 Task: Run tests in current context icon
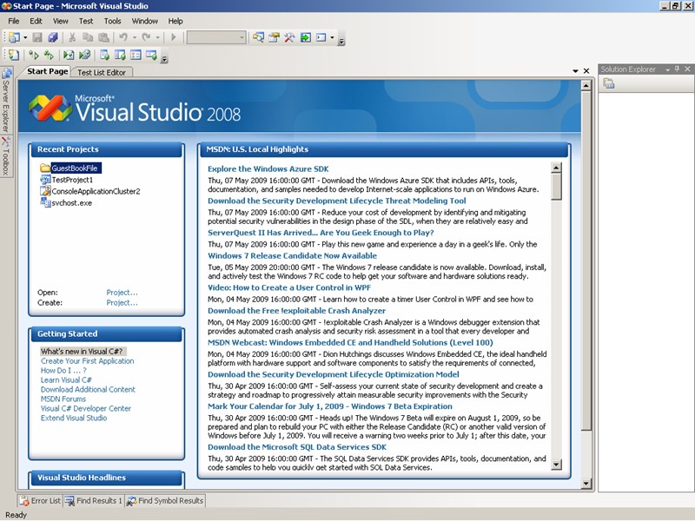click(x=34, y=55)
